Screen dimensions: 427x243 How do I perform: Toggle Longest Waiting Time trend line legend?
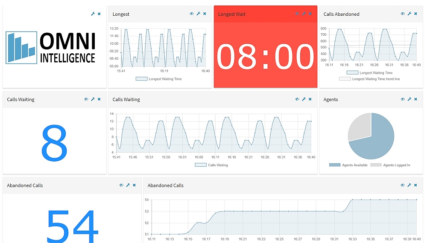point(369,79)
